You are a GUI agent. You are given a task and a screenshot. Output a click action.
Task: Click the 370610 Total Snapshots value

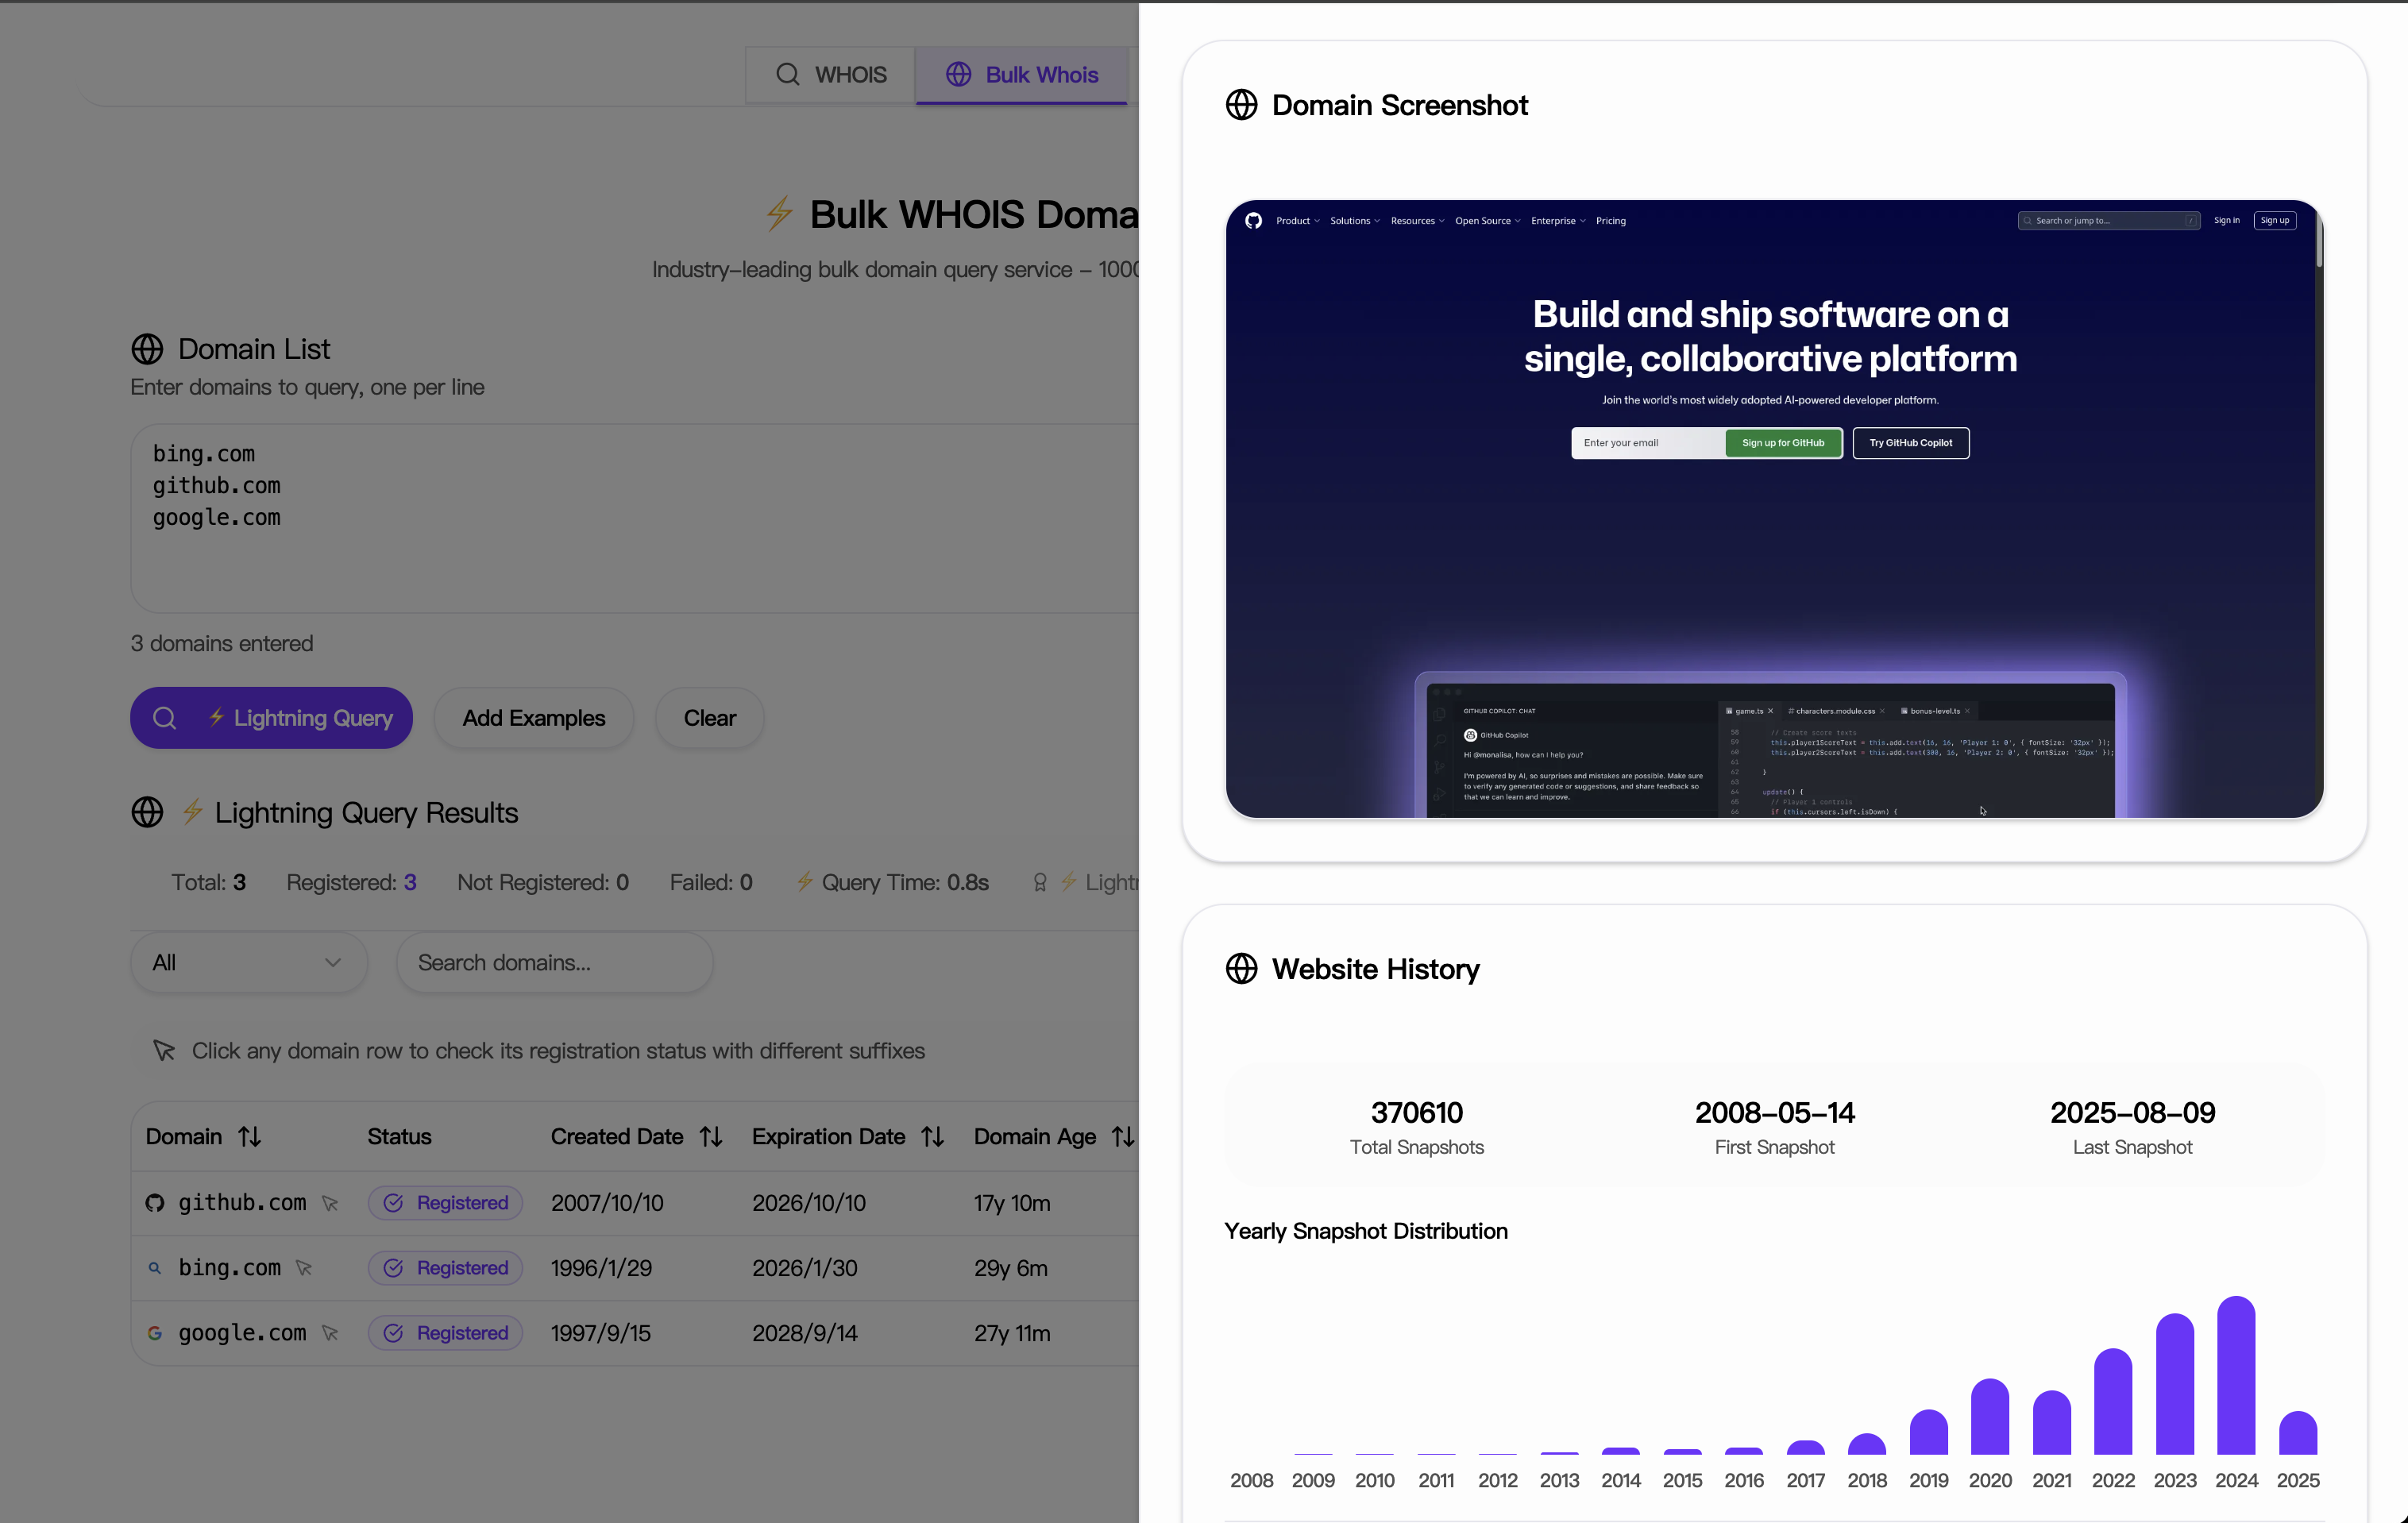click(1417, 1113)
